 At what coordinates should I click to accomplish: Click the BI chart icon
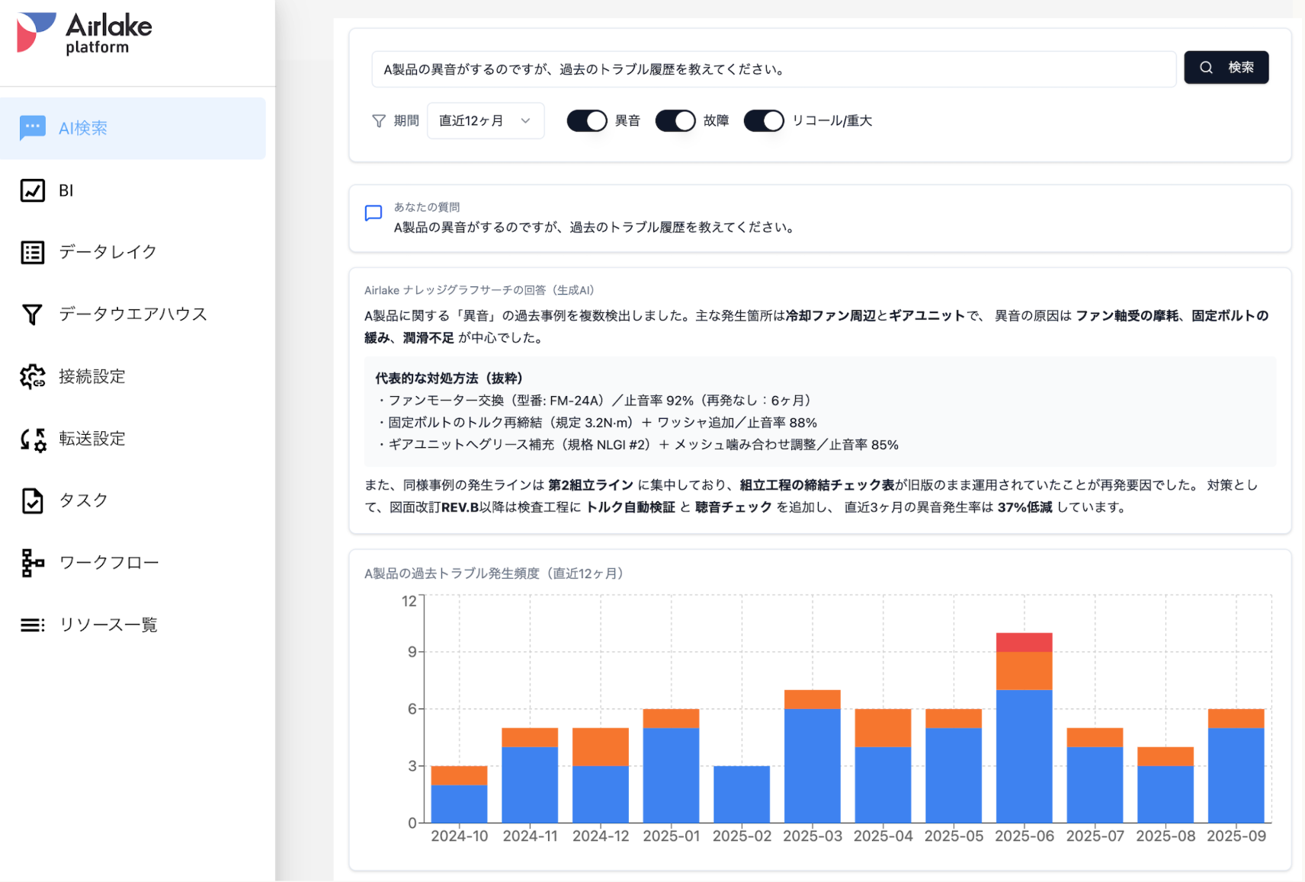(32, 190)
